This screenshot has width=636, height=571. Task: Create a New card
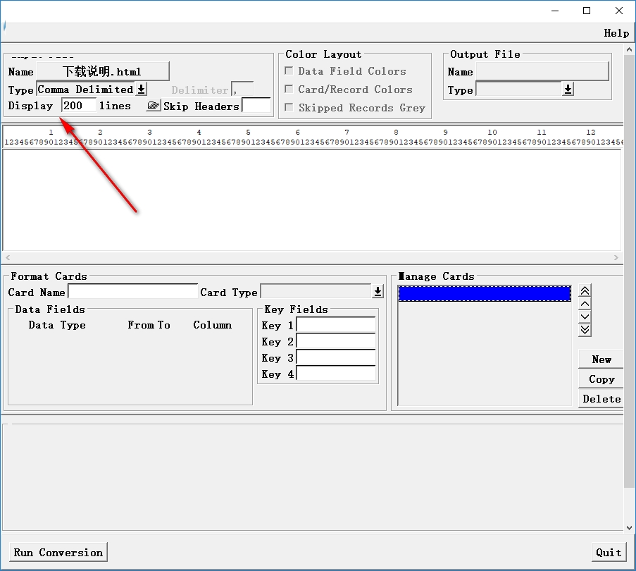tap(601, 360)
